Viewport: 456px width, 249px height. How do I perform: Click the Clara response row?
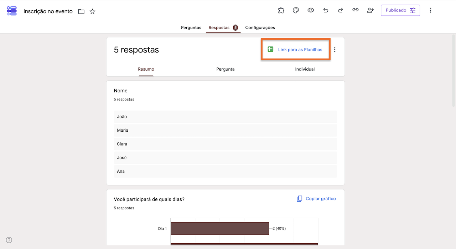[x=226, y=144]
